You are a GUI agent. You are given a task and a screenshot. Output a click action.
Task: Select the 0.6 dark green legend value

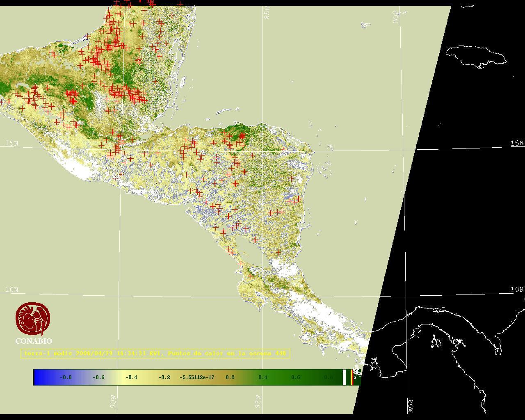point(295,377)
